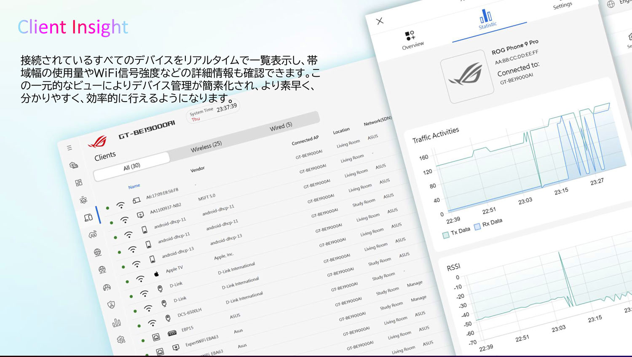The width and height of the screenshot is (632, 357).
Task: Click the WiFi icon on the A6:17:09:E8:56:F8 row
Action: click(x=121, y=205)
